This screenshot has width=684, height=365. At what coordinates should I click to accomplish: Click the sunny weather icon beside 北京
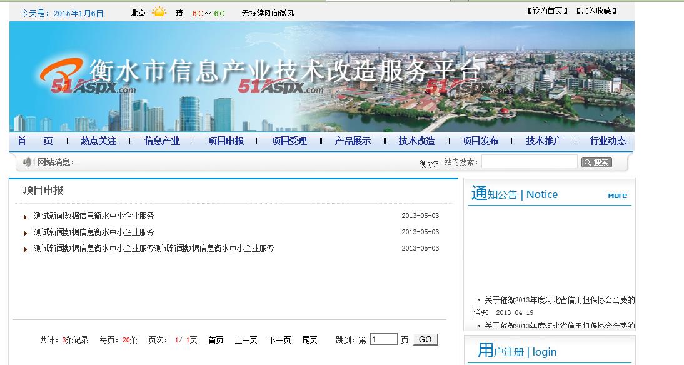click(159, 12)
